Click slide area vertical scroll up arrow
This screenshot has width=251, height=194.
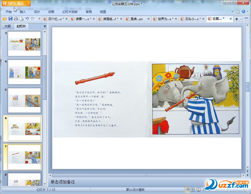[x=247, y=25]
